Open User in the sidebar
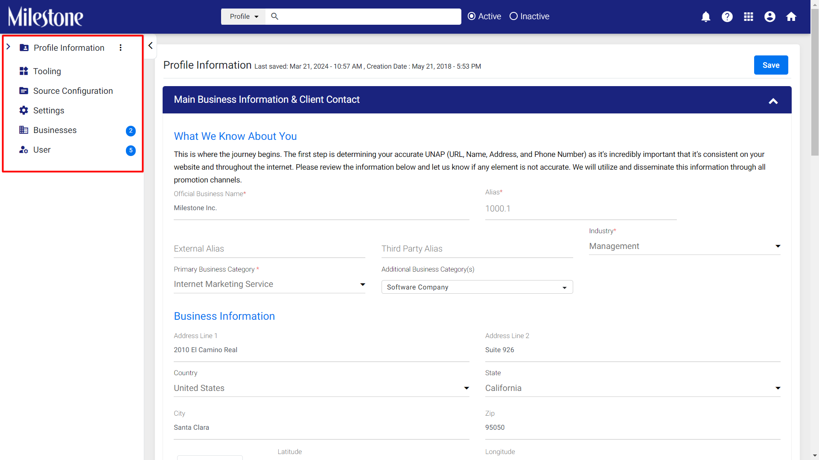Viewport: 819px width, 460px height. click(42, 150)
